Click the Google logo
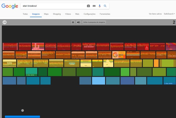This screenshot has height=118, width=176. click(10, 6)
